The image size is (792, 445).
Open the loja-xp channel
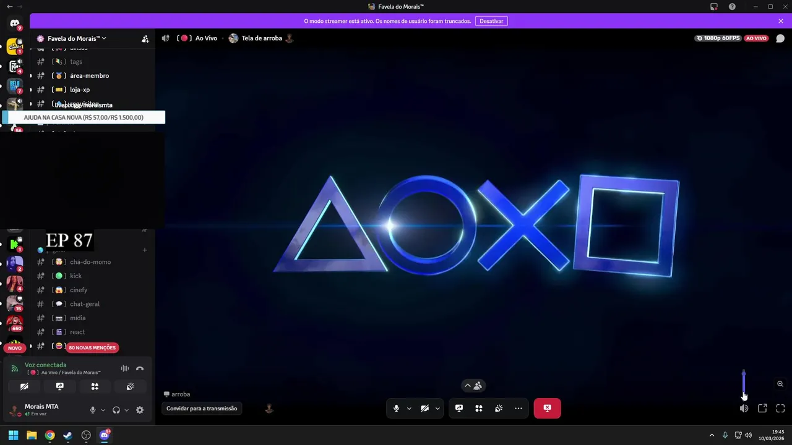click(80, 90)
